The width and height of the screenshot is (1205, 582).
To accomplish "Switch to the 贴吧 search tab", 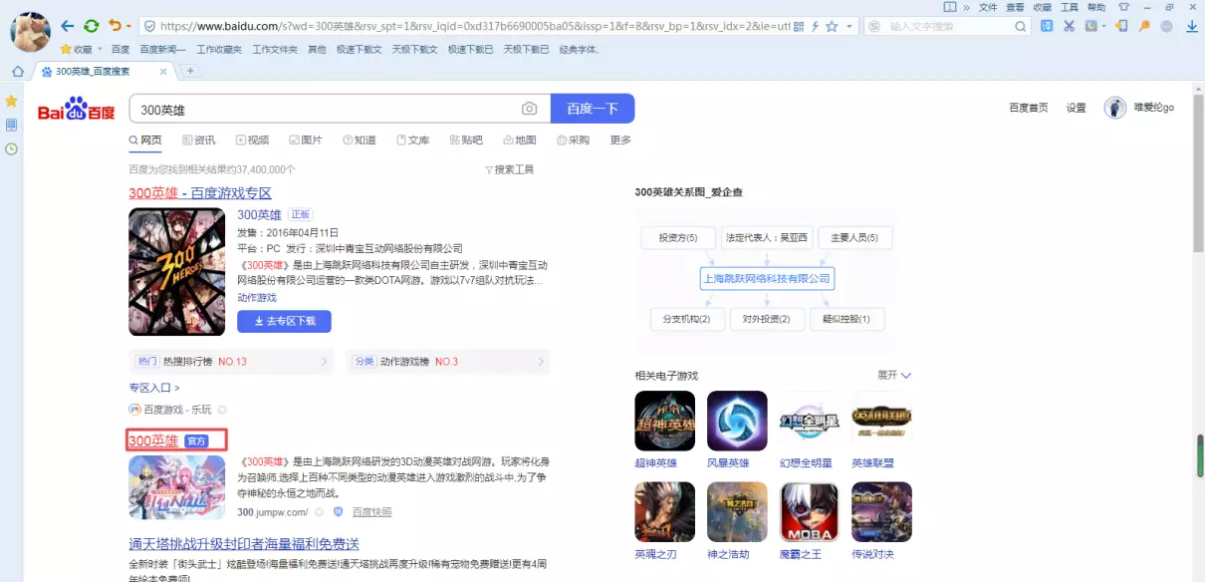I will pyautogui.click(x=466, y=140).
